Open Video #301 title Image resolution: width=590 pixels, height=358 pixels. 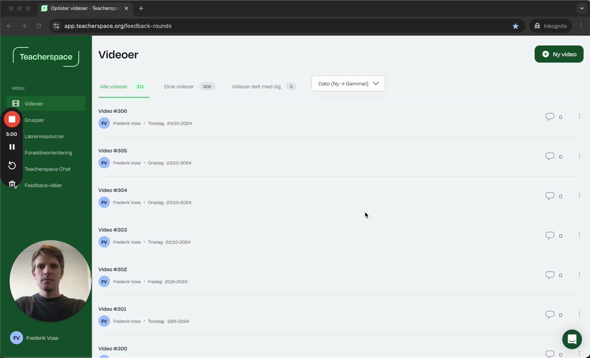[112, 309]
